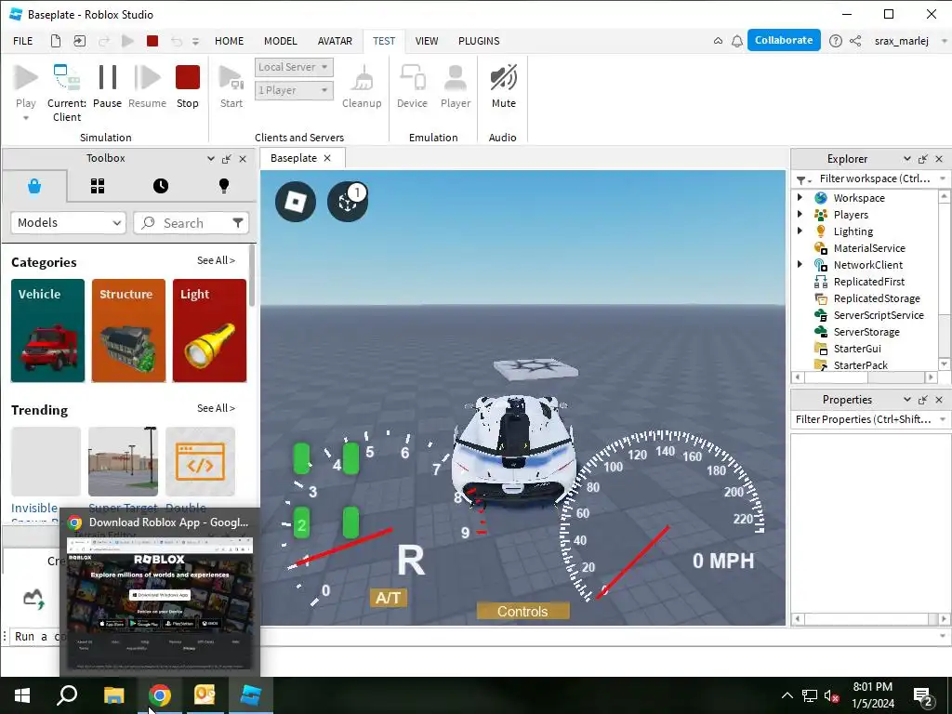Click the Toolbox Search field

click(192, 223)
